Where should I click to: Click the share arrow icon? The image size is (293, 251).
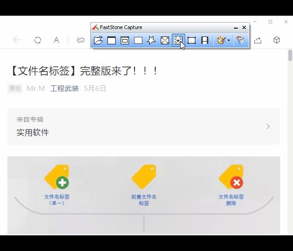tap(258, 40)
